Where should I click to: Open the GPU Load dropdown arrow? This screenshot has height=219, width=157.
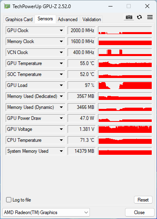61,85
